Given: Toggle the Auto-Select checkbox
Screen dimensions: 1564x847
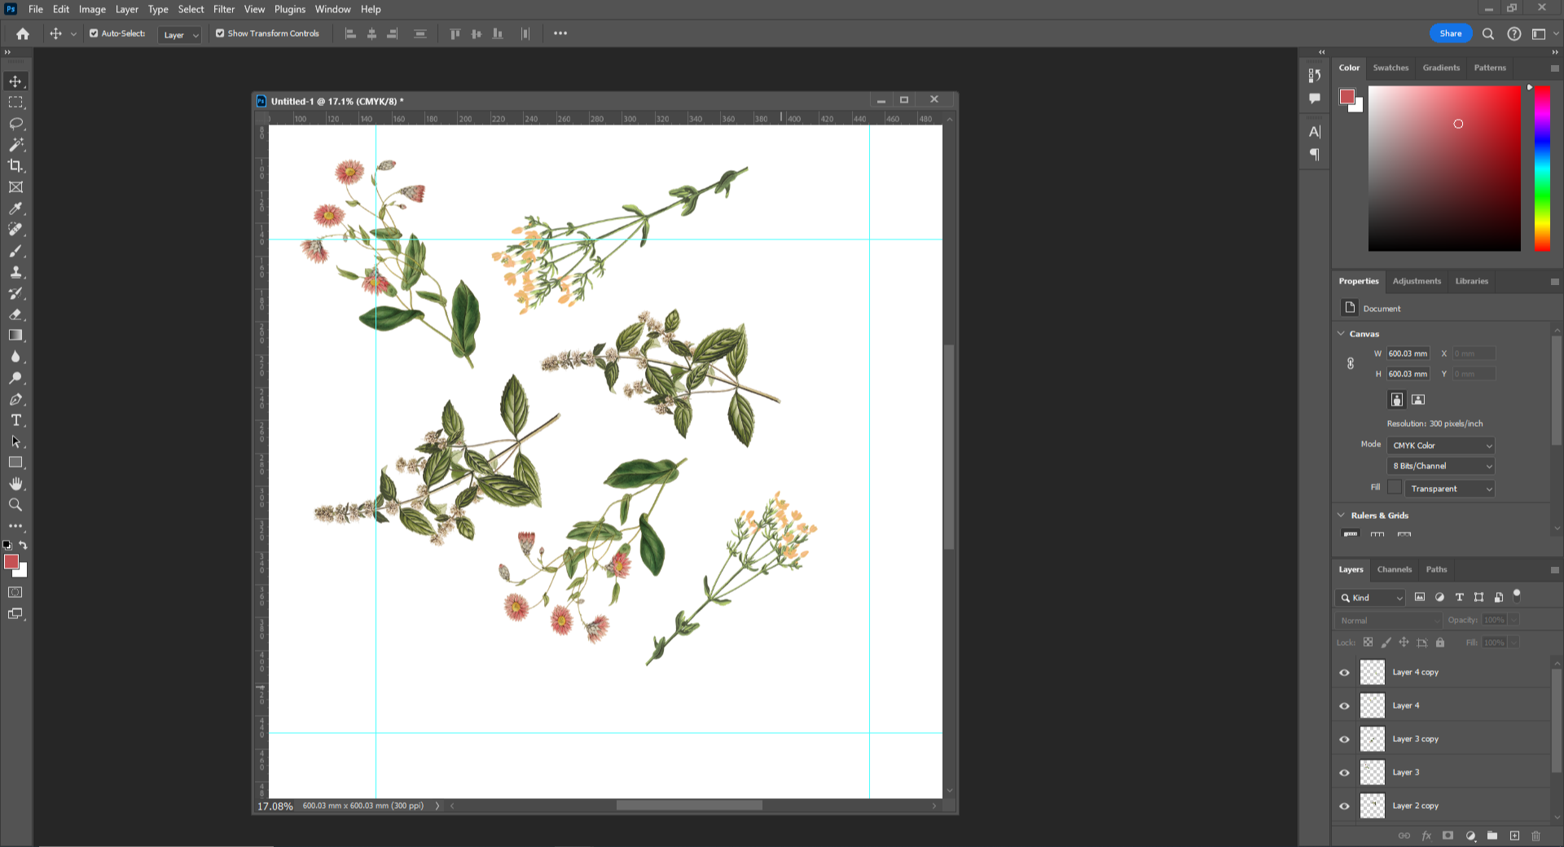Looking at the screenshot, I should pos(94,33).
